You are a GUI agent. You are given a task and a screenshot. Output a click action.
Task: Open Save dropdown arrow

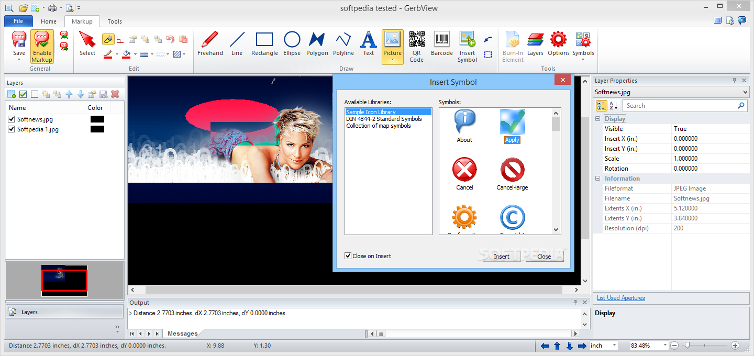(x=19, y=60)
